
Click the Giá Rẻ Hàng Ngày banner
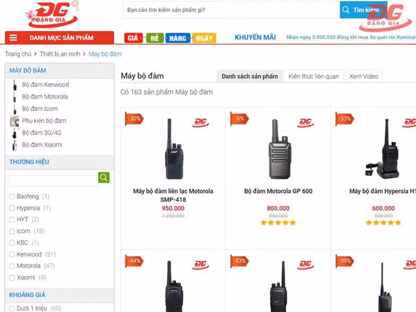tap(170, 38)
